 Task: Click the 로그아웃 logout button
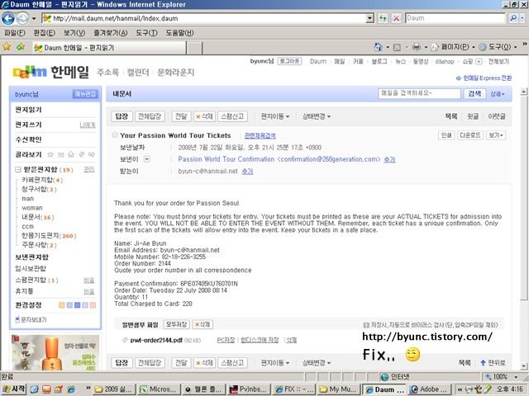[289, 61]
